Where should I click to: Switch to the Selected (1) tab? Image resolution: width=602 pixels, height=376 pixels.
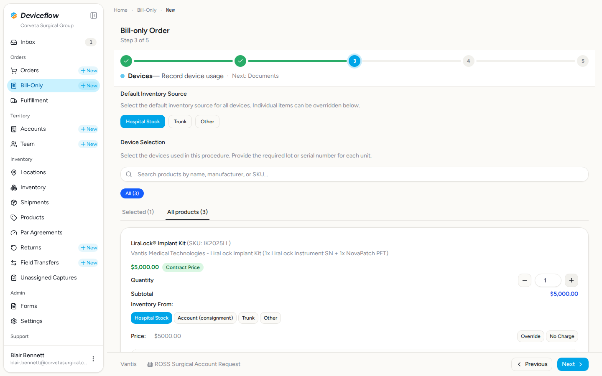point(138,212)
